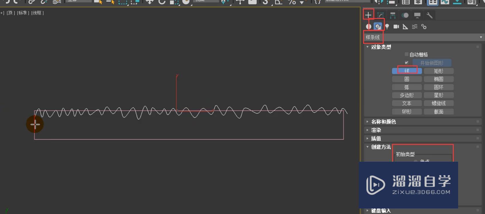The height and width of the screenshot is (214, 485).
Task: Open the 标准 viewport shading menu
Action: click(23, 13)
